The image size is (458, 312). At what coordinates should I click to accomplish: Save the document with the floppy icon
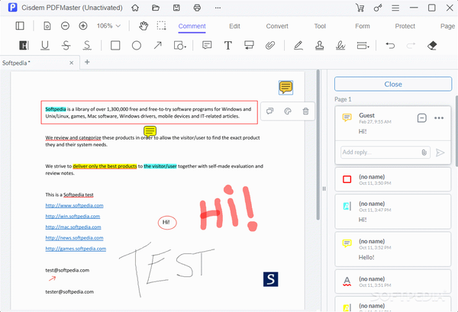click(176, 8)
